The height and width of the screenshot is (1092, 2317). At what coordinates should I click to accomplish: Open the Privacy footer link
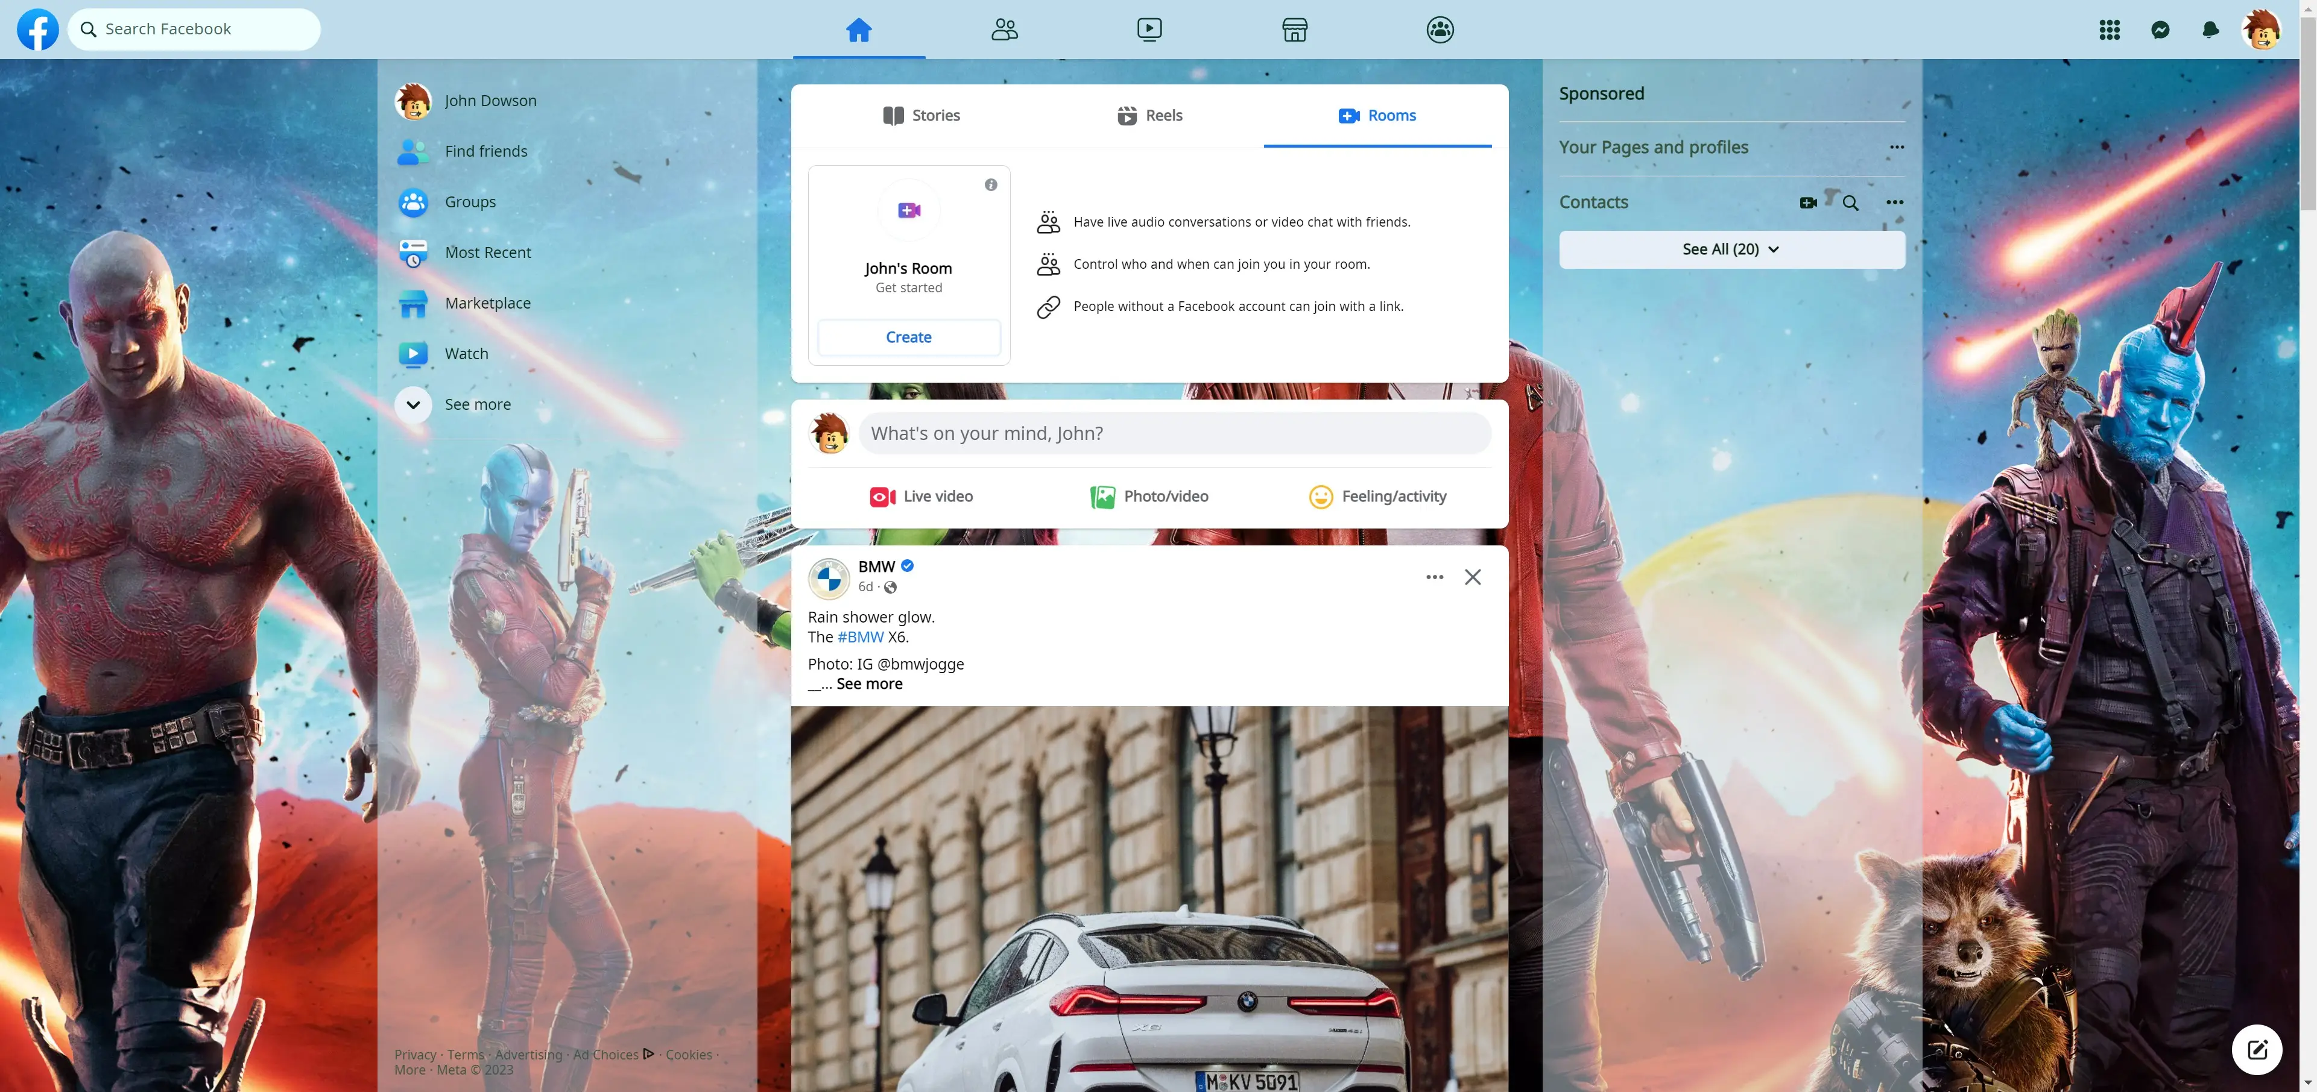[415, 1054]
